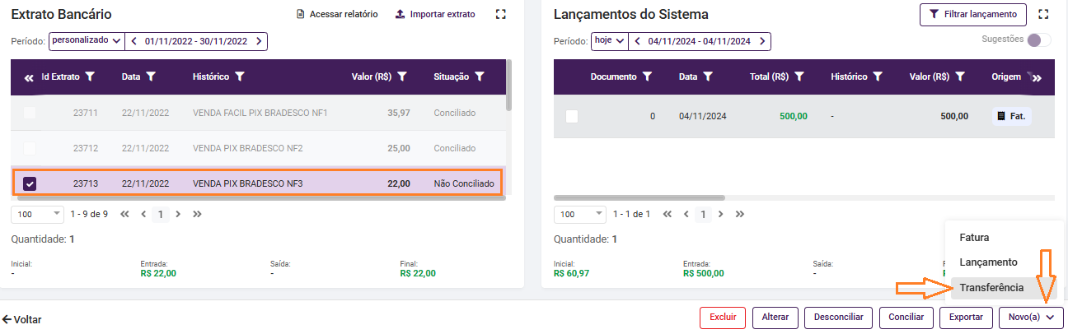Choose Fatura from the Novo(a) menu

(974, 238)
